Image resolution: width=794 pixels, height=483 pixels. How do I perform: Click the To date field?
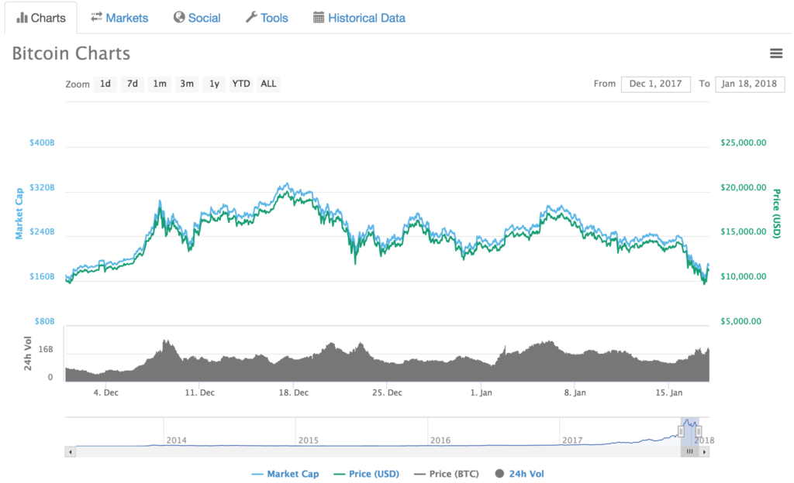(x=750, y=84)
